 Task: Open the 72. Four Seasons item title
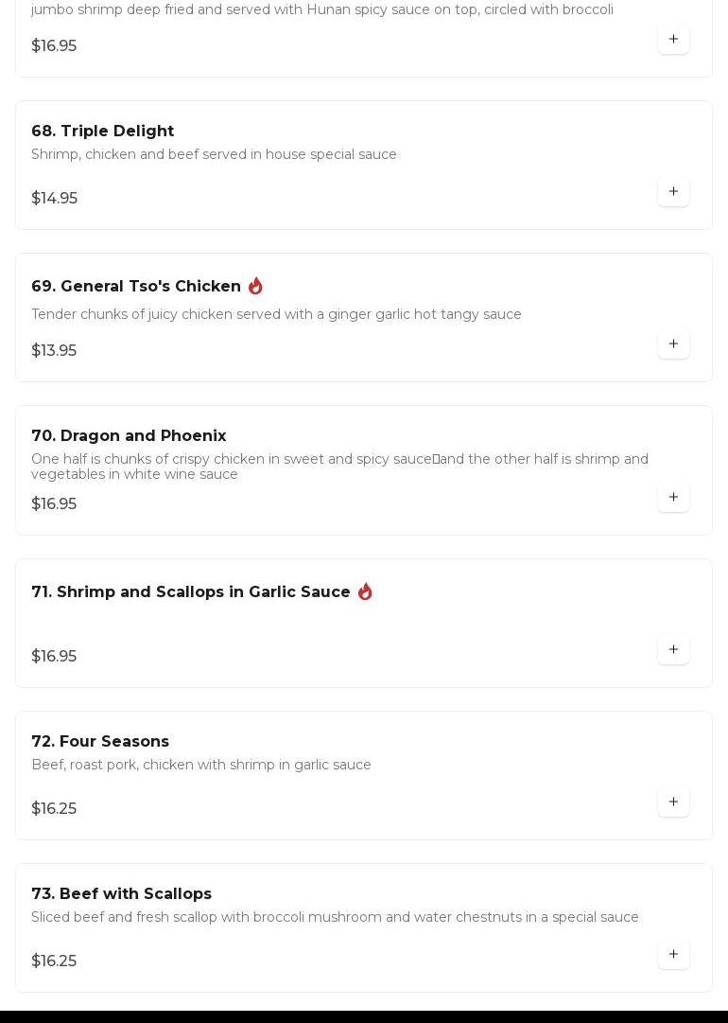pos(100,741)
